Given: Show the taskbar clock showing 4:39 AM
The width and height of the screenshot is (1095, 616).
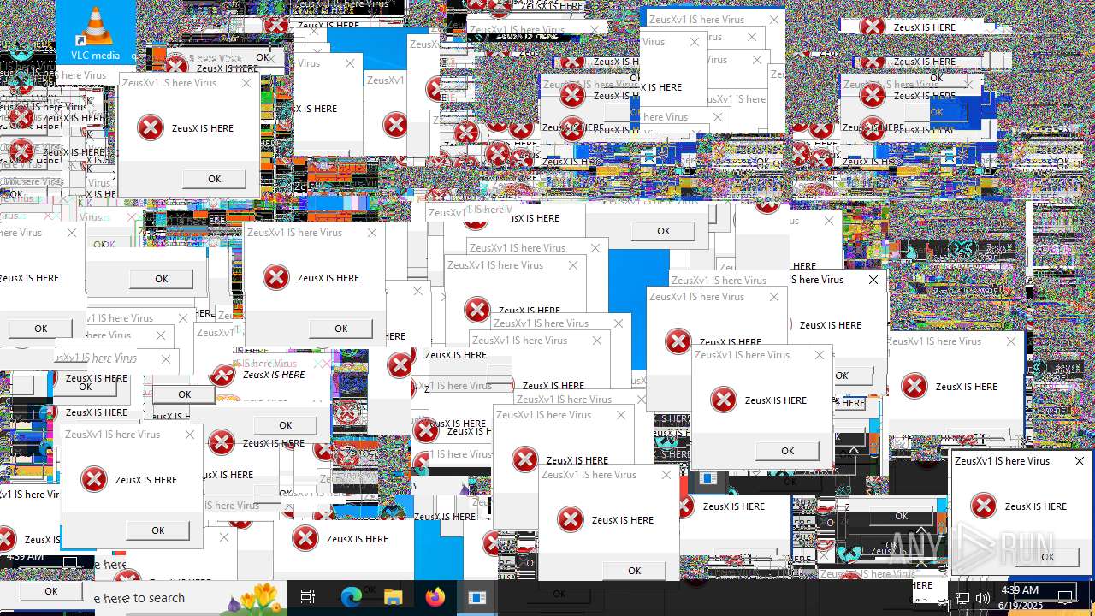Looking at the screenshot, I should click(1019, 597).
